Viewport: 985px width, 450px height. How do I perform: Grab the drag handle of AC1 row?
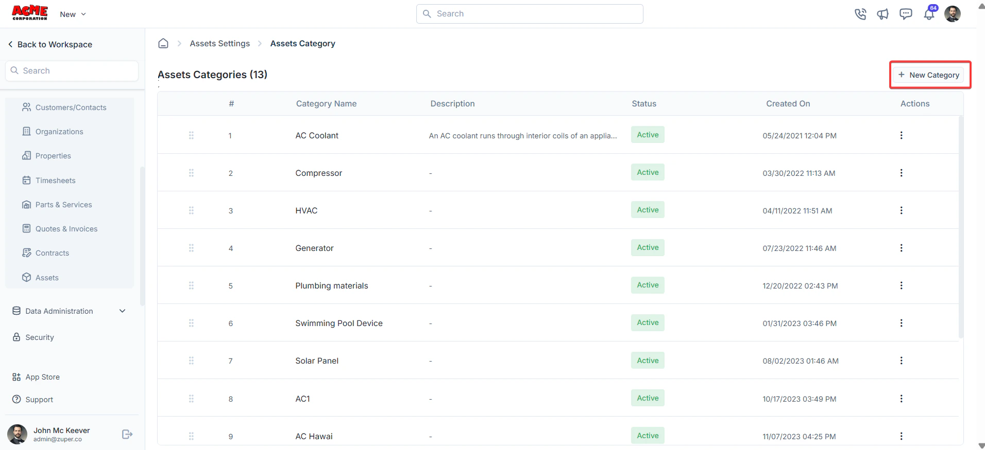click(x=191, y=399)
